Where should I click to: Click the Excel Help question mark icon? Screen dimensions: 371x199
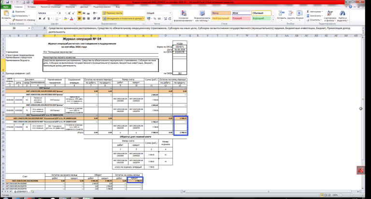coord(350,7)
